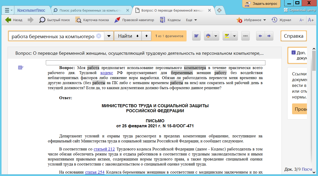Open the статьей 212 link
Viewport: 318px width, 176px height.
pos(104,149)
